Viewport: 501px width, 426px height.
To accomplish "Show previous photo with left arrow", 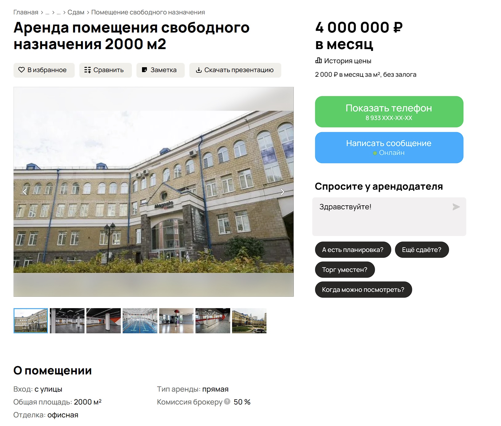I will pyautogui.click(x=25, y=192).
